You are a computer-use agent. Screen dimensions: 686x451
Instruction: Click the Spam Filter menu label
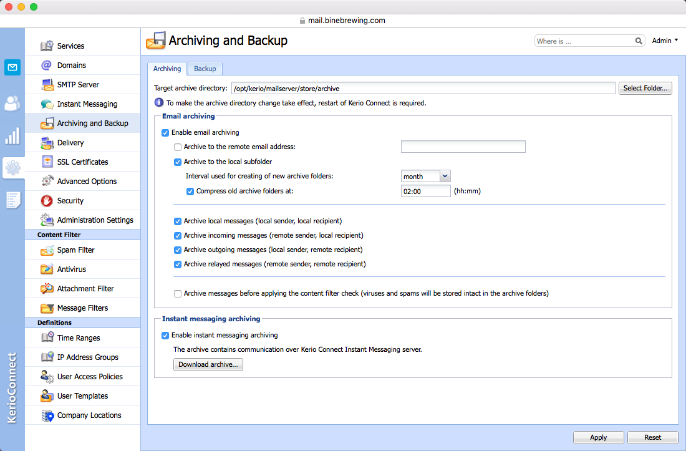[75, 250]
